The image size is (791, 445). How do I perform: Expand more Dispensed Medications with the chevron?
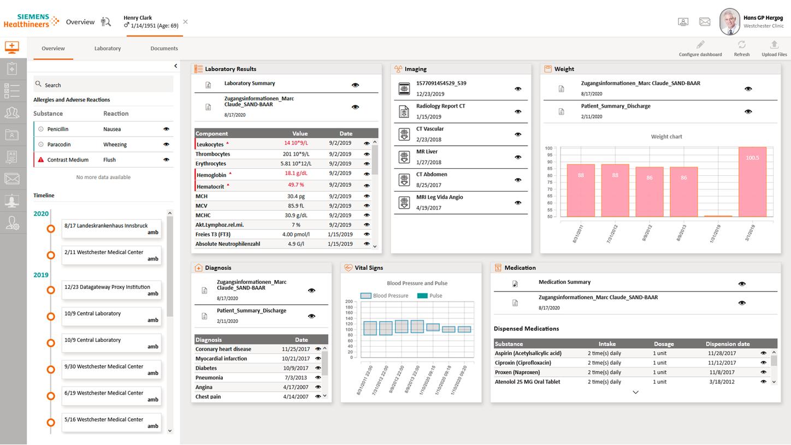[635, 391]
